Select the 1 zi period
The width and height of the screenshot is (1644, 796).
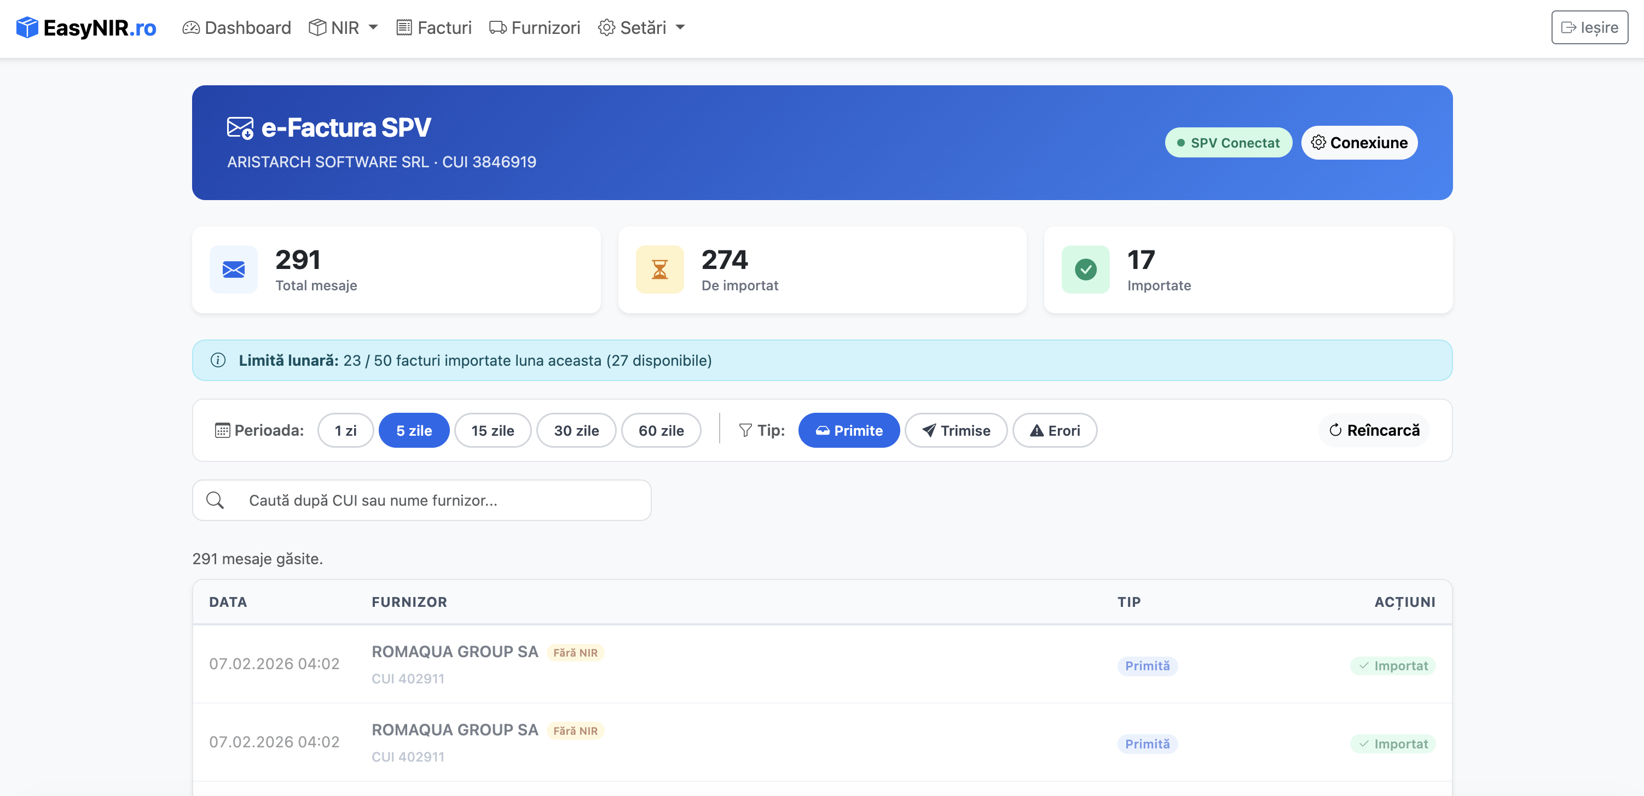(x=345, y=431)
